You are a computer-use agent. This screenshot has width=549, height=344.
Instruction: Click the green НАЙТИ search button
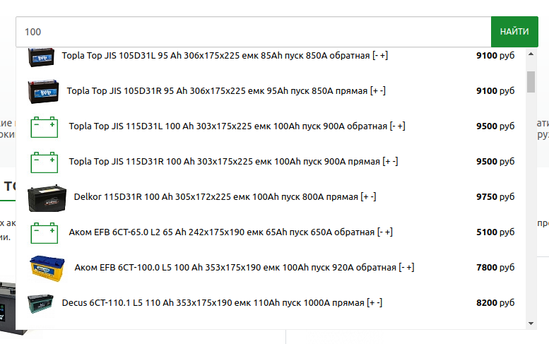point(514,32)
